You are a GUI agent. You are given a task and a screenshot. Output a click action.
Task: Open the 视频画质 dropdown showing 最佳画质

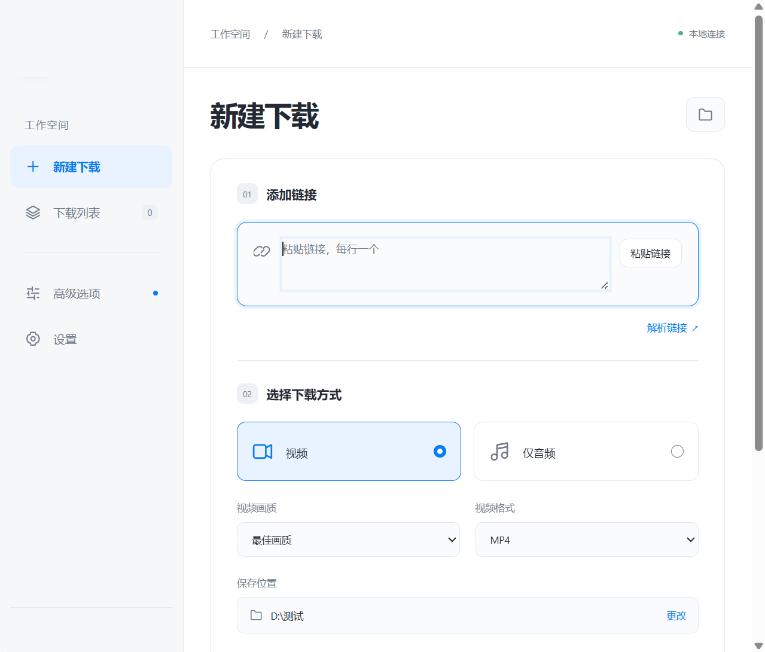(x=348, y=540)
